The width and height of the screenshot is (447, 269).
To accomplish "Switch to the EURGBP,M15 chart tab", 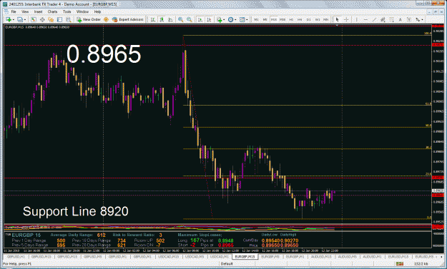I will pos(245,257).
